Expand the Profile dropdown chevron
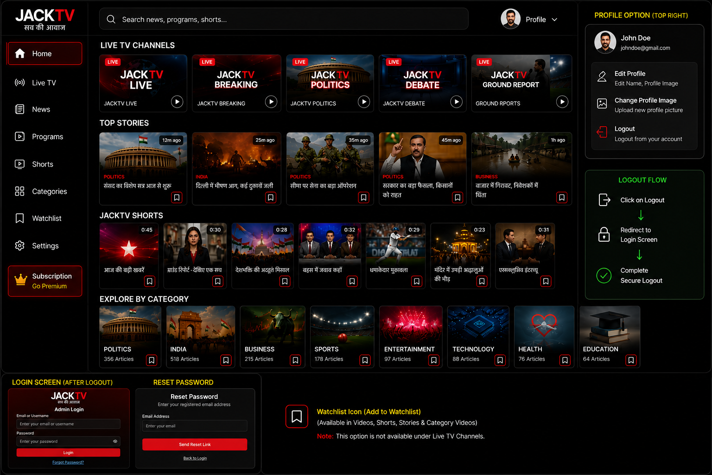Viewport: 712px width, 475px height. point(554,19)
